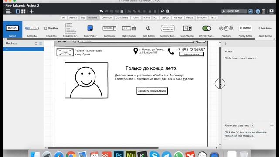Switch to all-mockups grid view

coord(23,11)
